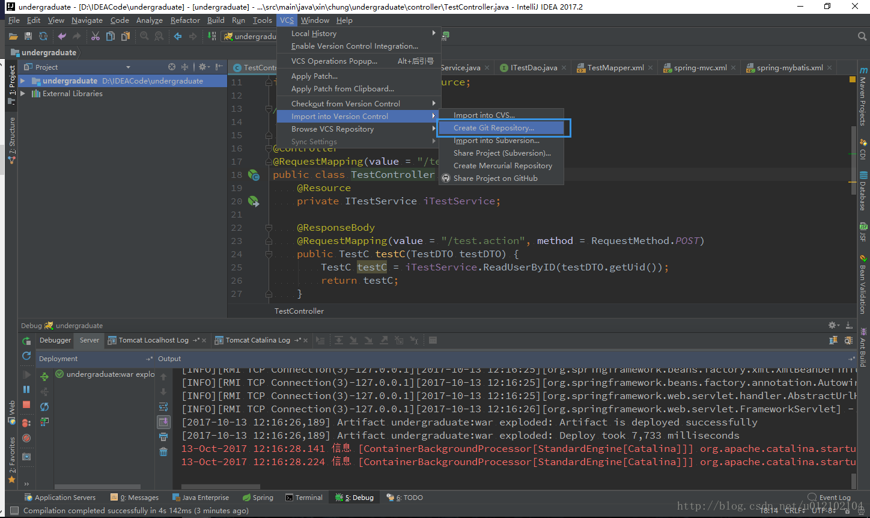Toggle the Structure side tool window
Image resolution: width=870 pixels, height=518 pixels.
[x=11, y=141]
